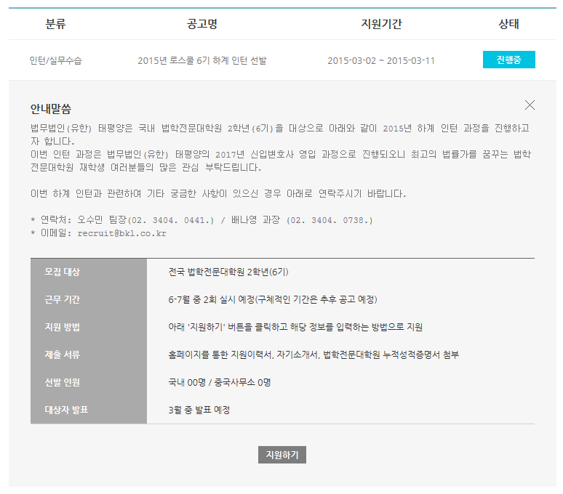The image size is (563, 494).
Task: Click the 오수민 팀장 contact phone number
Action: (171, 220)
